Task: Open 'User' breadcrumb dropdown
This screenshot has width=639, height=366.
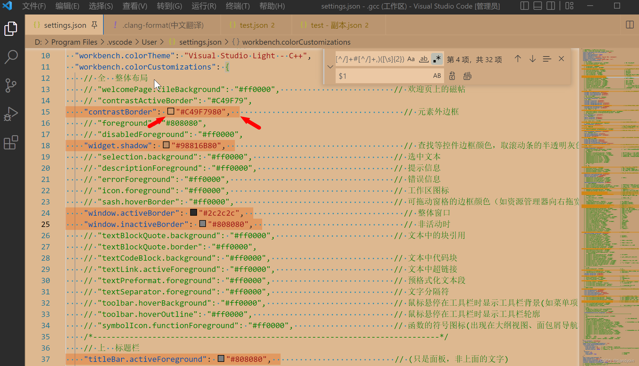Action: [x=149, y=42]
